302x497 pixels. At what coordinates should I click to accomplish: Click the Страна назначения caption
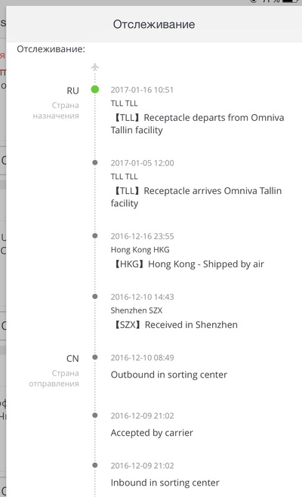pos(56,110)
